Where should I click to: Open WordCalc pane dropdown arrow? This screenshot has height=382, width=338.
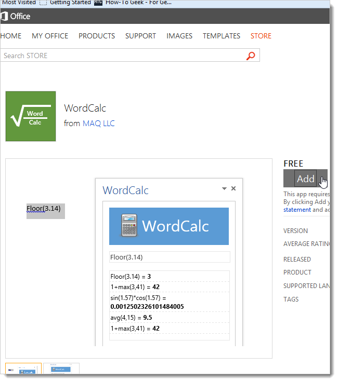pos(224,188)
